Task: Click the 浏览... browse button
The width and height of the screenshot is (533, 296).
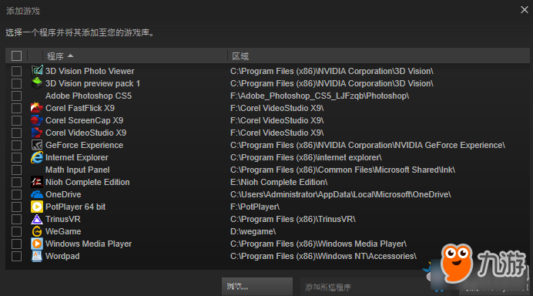Action: [257, 287]
